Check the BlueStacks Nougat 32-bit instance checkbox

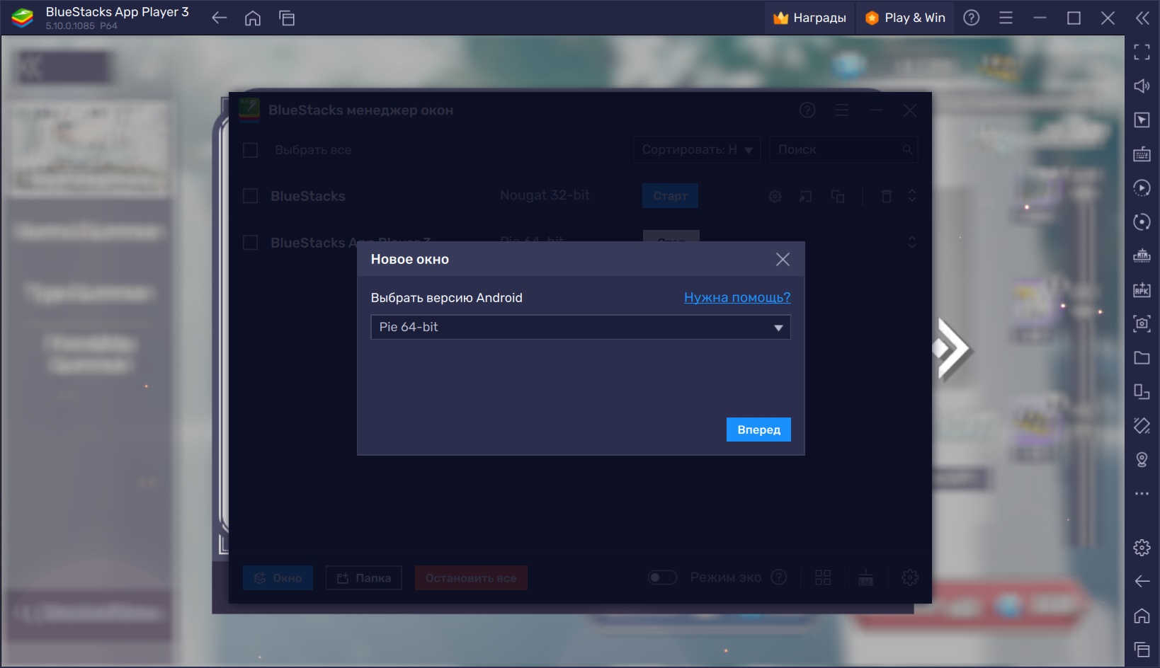tap(250, 196)
